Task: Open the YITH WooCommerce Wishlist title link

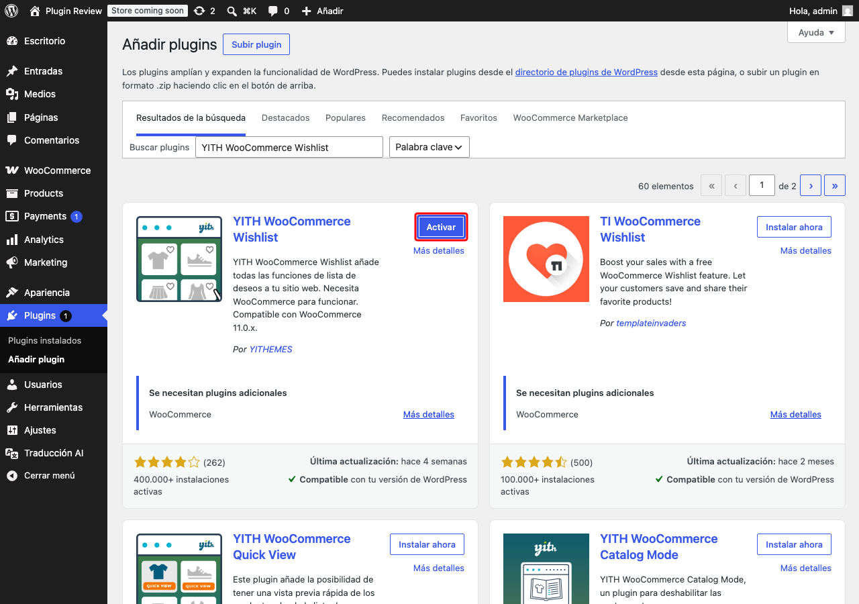Action: point(292,229)
